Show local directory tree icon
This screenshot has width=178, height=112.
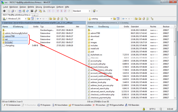pyautogui.click(x=67, y=19)
